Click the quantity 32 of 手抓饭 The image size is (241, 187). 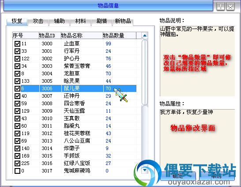[108, 156]
